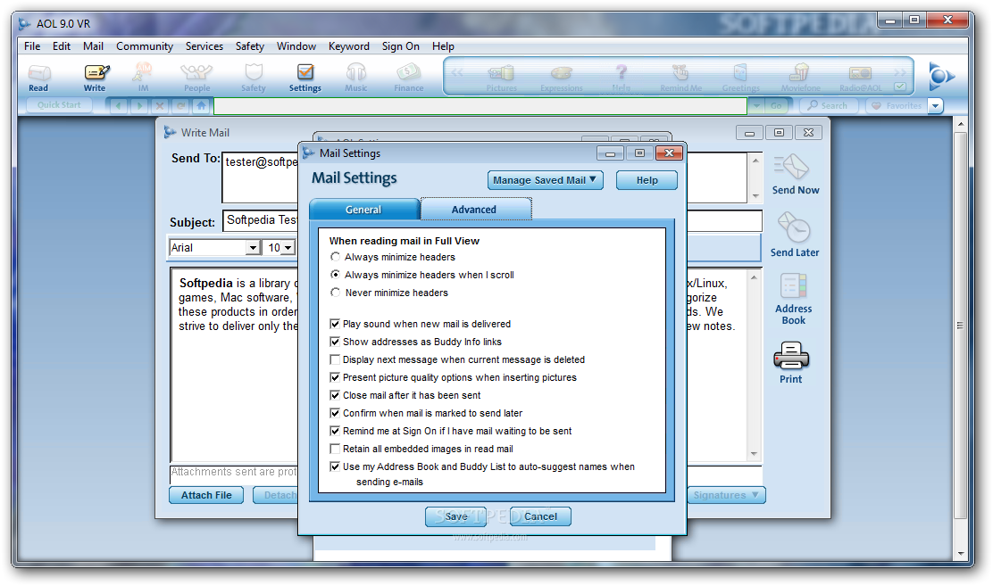Open the Music headphones icon
Viewport: 993px width, 586px height.
356,78
